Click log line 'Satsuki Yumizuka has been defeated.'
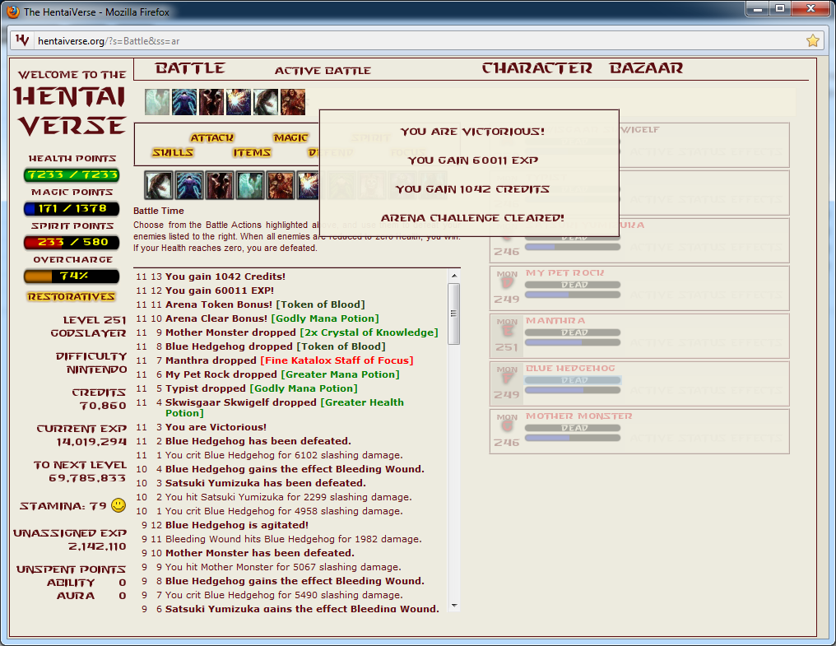The image size is (836, 646). pos(266,483)
